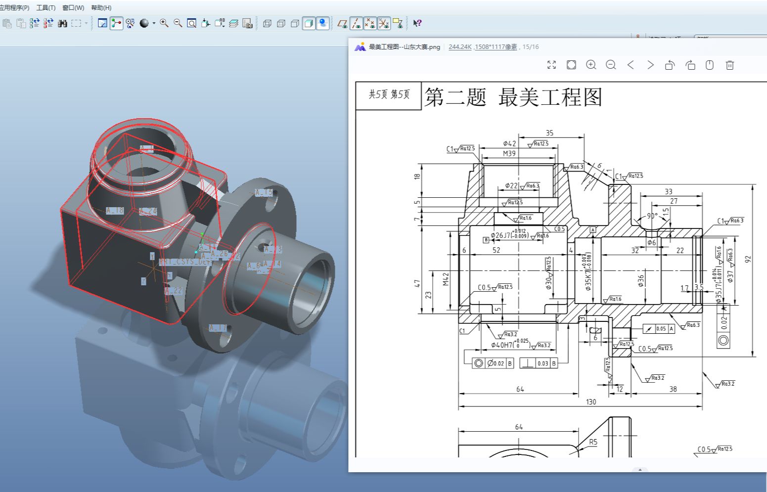Open the 窗口(W) menu
The height and width of the screenshot is (492, 767).
pos(73,8)
